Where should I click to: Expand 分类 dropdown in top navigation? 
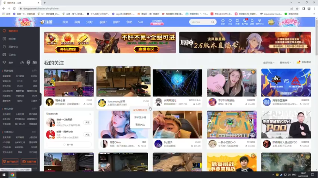(90, 22)
